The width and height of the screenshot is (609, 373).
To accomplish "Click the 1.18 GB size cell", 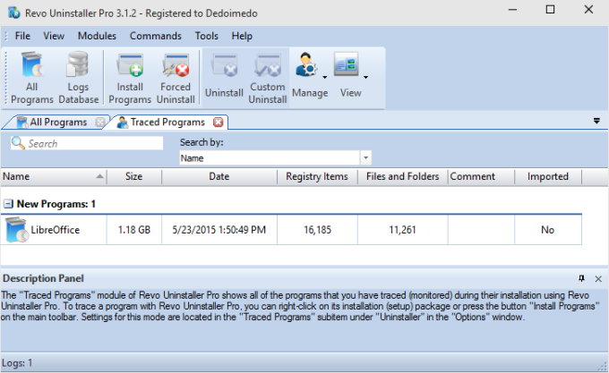I will point(134,230).
